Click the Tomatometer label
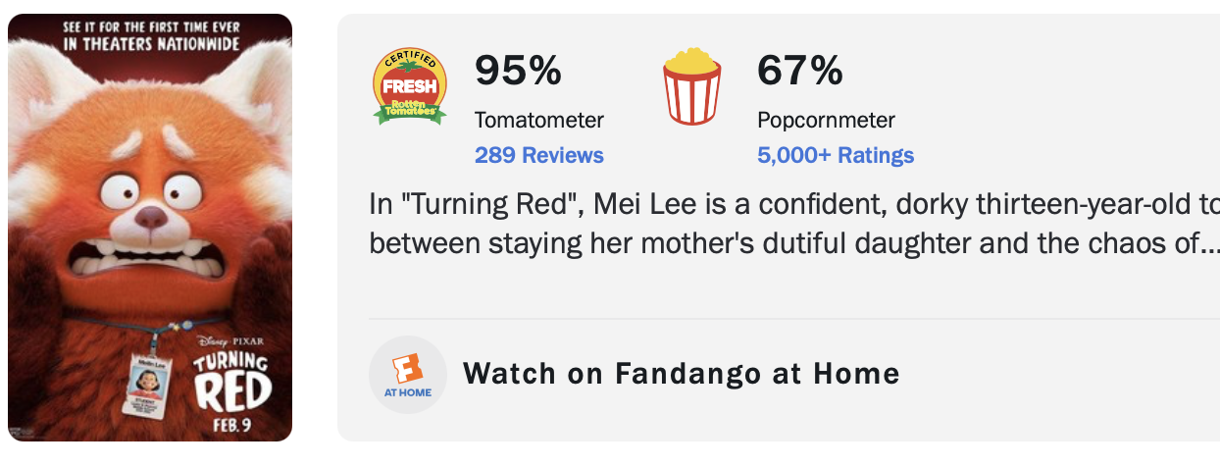Viewport: 1220px width, 467px height. tap(538, 121)
